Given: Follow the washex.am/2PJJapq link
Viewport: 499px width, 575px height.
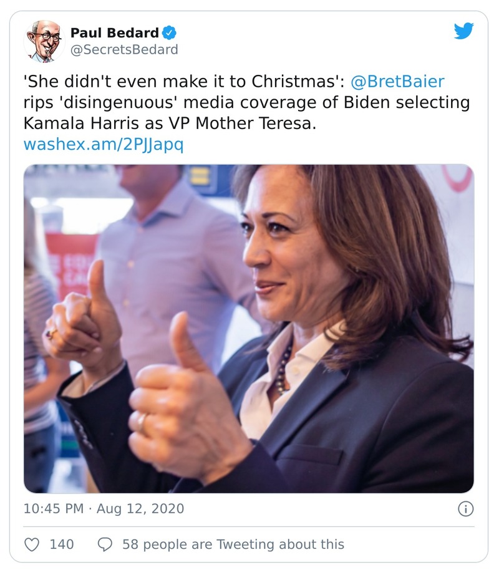Looking at the screenshot, I should point(103,144).
